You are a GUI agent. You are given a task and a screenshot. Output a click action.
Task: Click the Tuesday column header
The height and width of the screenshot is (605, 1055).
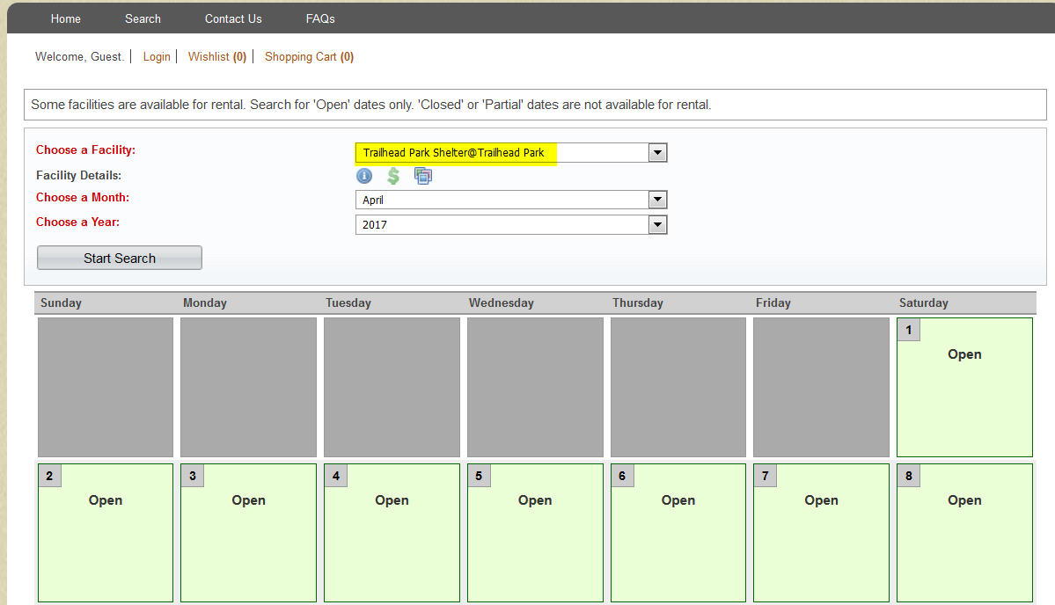348,302
